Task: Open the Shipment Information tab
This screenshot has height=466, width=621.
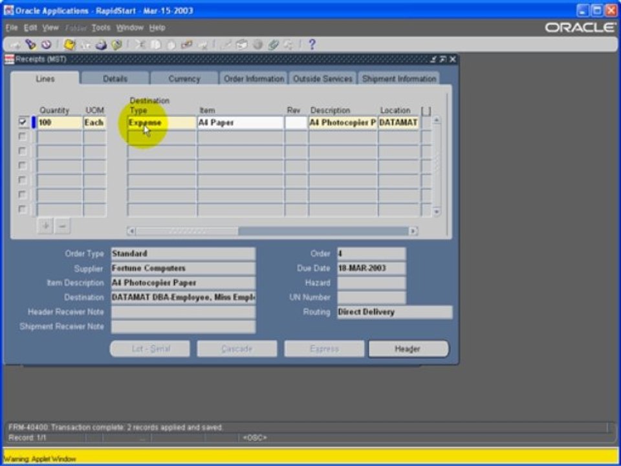Action: click(x=399, y=78)
